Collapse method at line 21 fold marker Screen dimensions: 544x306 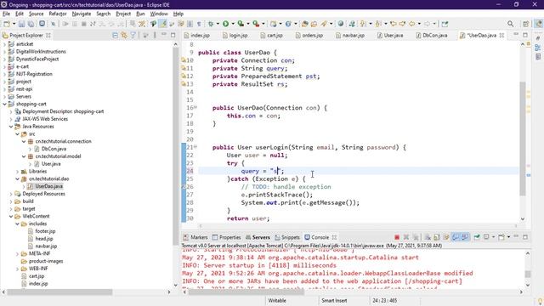pyautogui.click(x=195, y=147)
